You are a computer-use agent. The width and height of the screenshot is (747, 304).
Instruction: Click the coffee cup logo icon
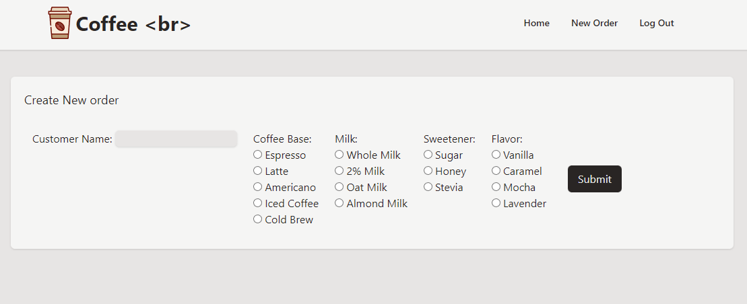coord(59,23)
